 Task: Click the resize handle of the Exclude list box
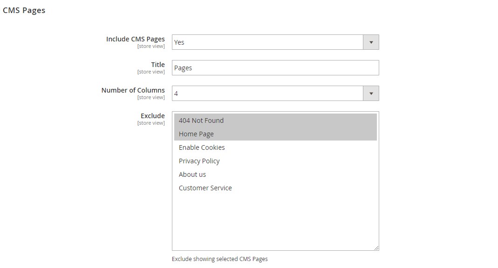click(x=376, y=248)
